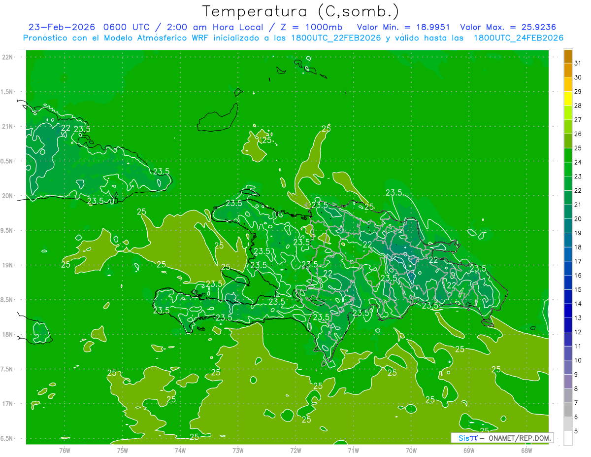591x457 pixels.
Task: Click the color scale label "31"
Action: [x=578, y=63]
